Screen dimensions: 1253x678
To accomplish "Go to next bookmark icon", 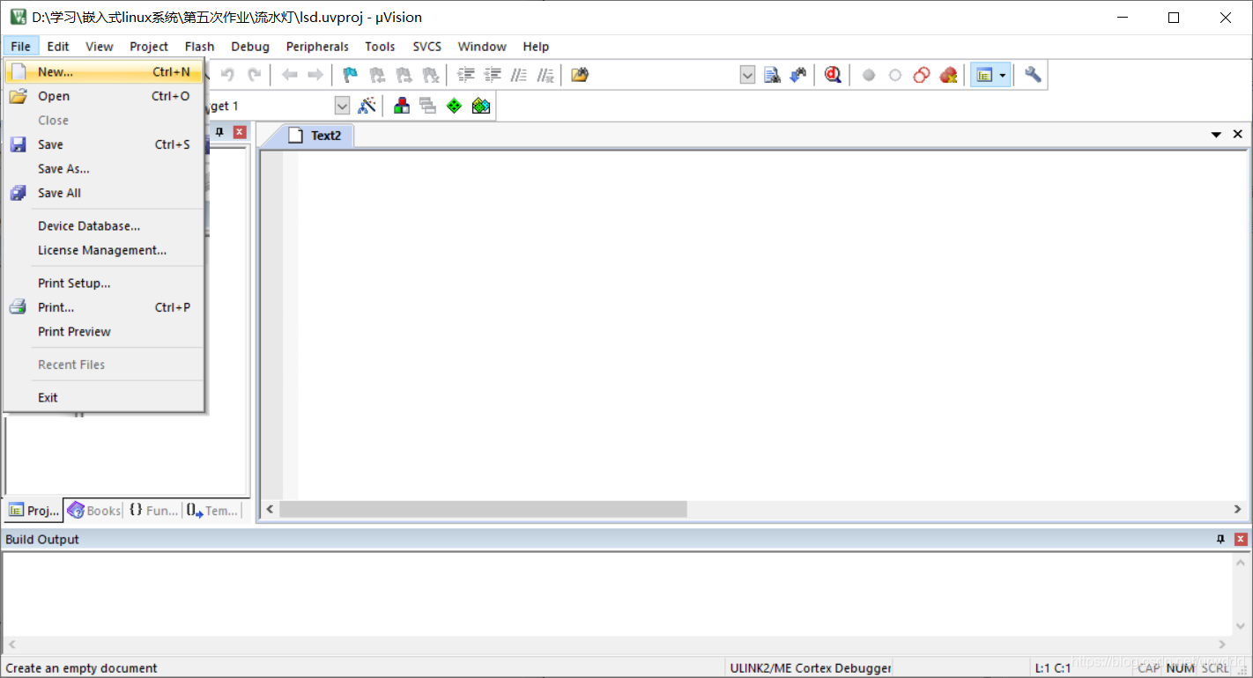I will click(x=404, y=75).
